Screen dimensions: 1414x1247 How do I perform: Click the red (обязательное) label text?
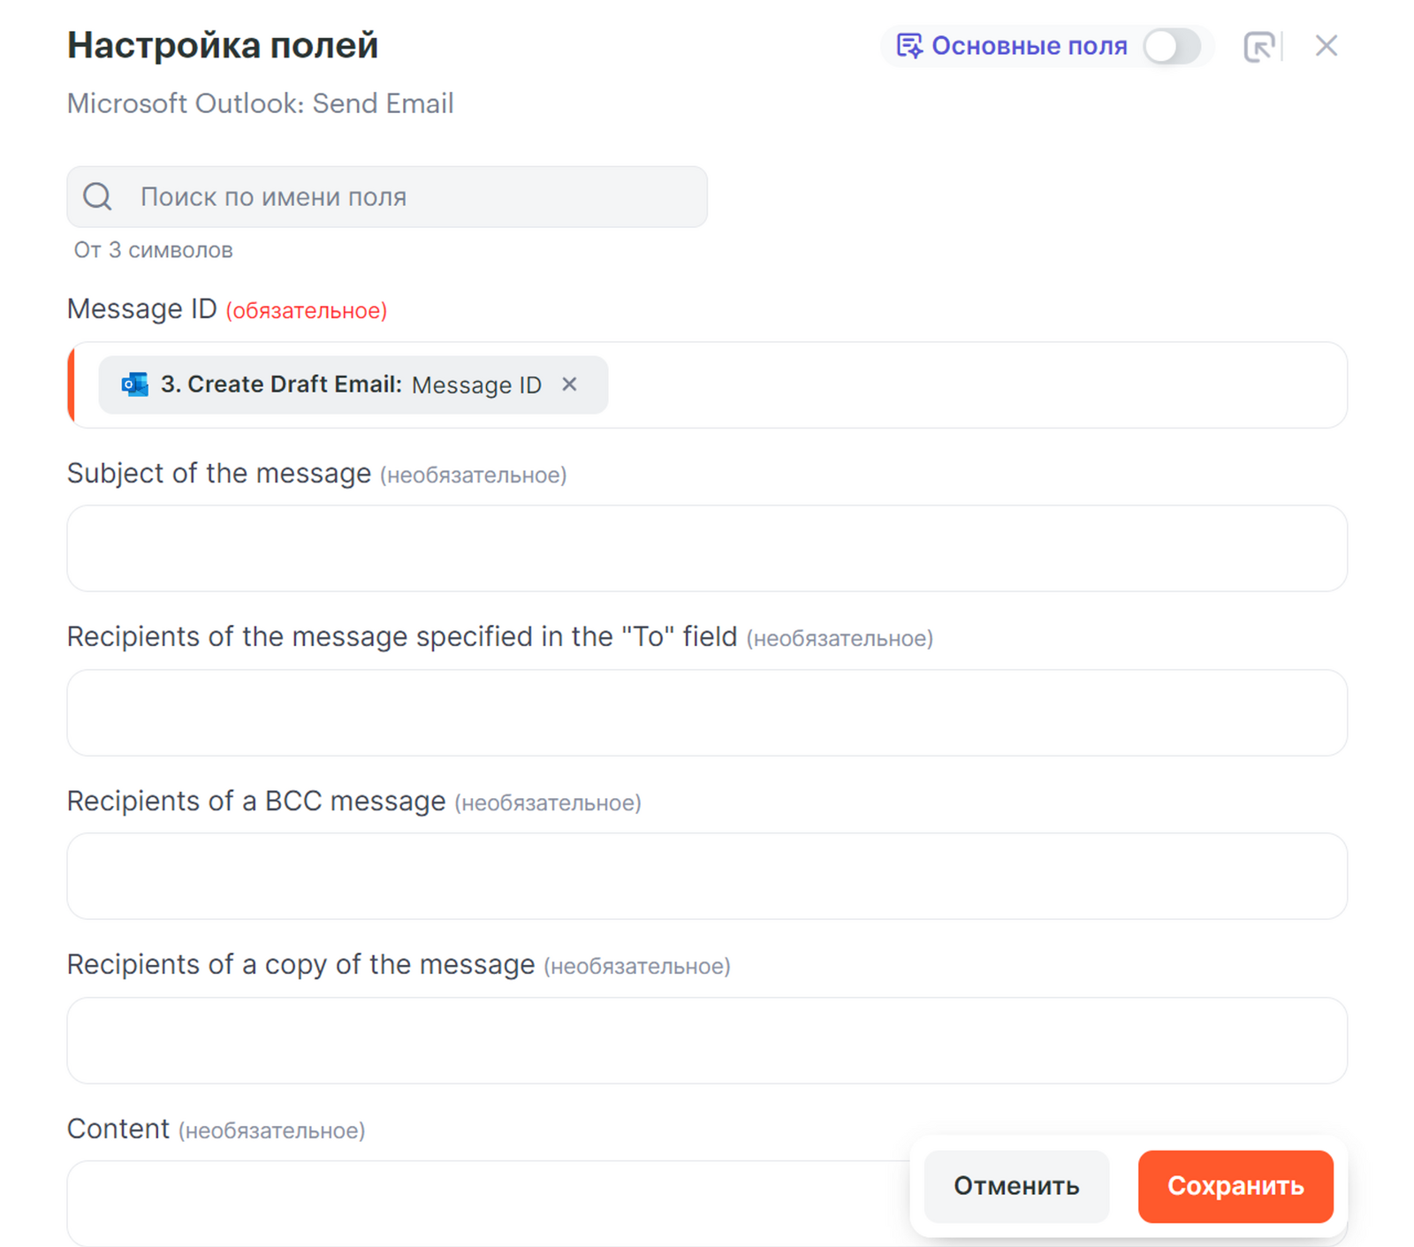(x=307, y=311)
